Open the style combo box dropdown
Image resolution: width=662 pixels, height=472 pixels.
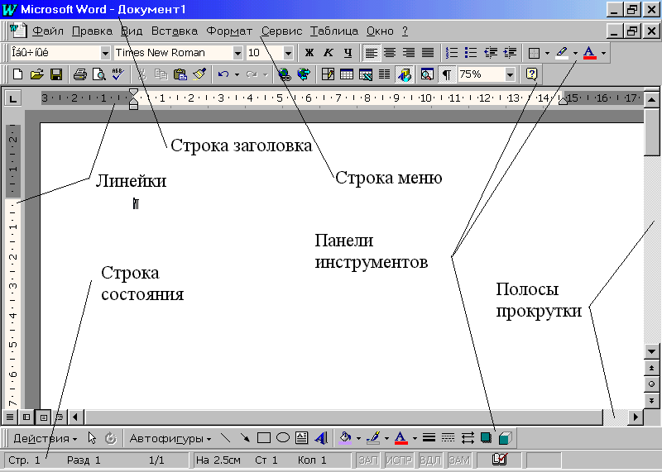(x=105, y=53)
